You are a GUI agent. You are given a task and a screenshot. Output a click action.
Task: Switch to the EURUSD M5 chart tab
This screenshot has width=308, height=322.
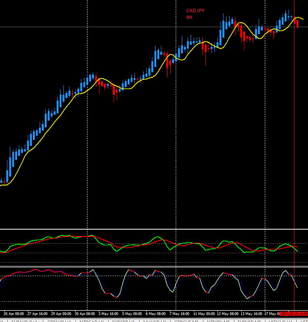point(249,321)
